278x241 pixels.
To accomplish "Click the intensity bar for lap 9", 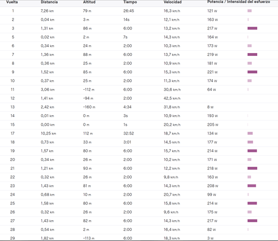I will 252,72.
